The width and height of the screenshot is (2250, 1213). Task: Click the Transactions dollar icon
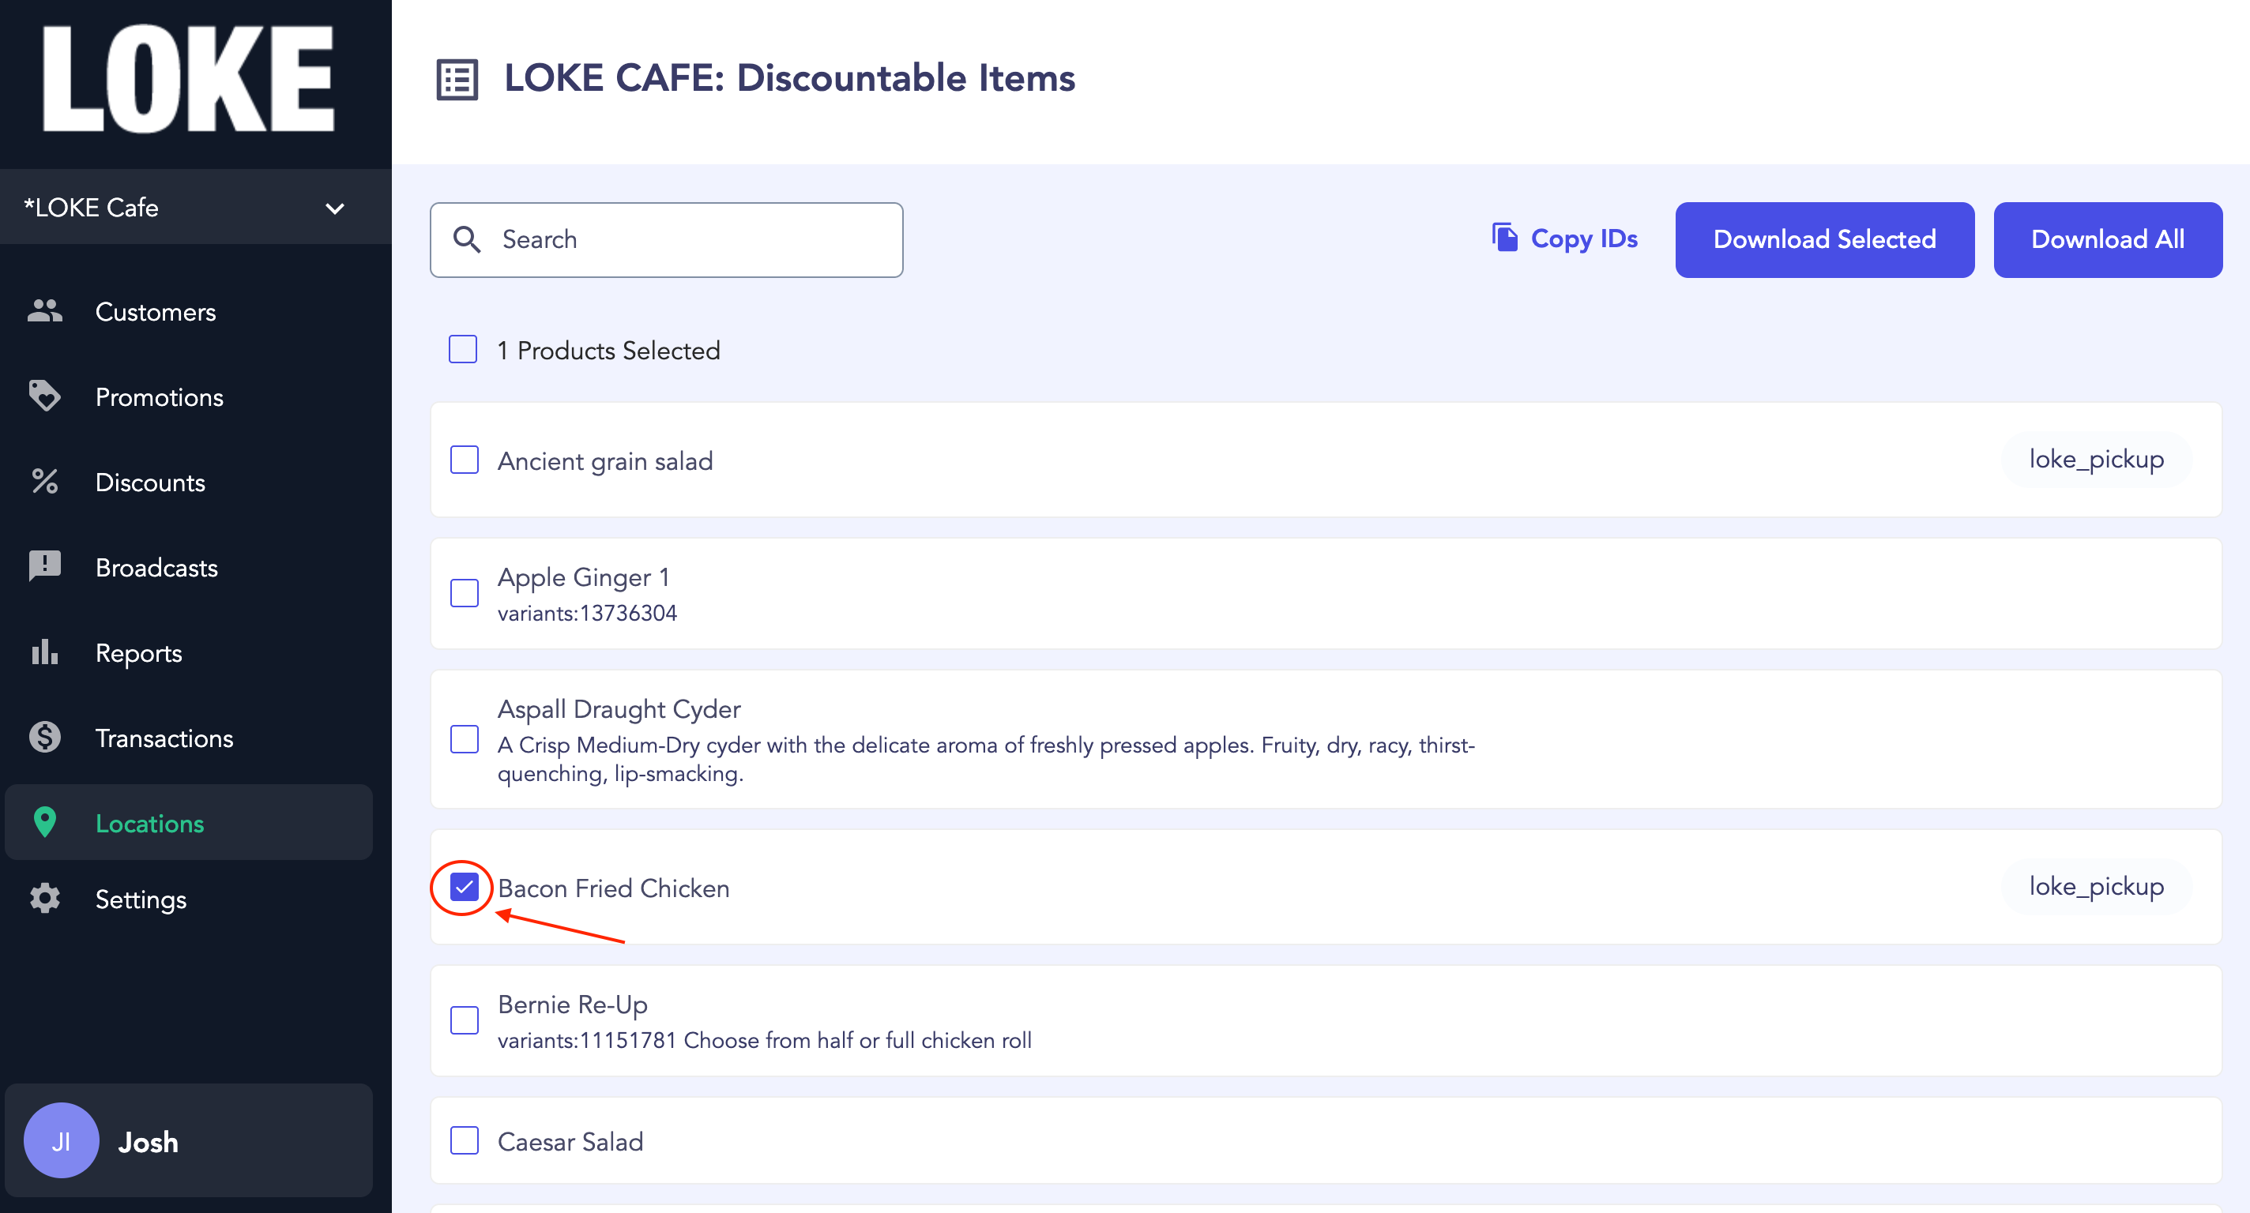point(44,738)
